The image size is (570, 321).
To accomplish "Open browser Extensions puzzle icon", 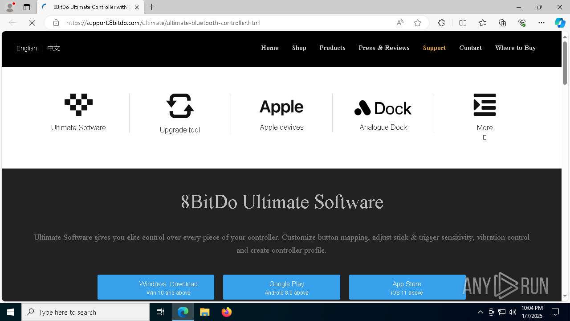I will click(441, 23).
